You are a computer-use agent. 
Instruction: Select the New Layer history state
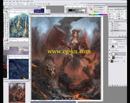click(117, 23)
